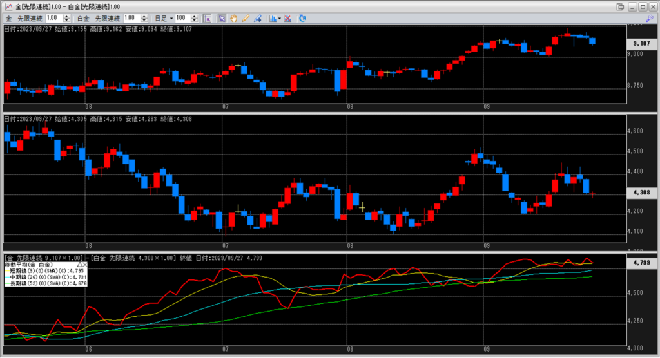Collapse the moving average legend triangle

(80, 265)
